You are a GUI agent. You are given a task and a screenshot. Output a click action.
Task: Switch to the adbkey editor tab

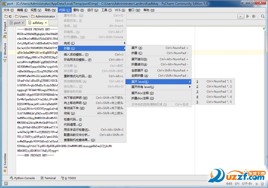pos(38,23)
